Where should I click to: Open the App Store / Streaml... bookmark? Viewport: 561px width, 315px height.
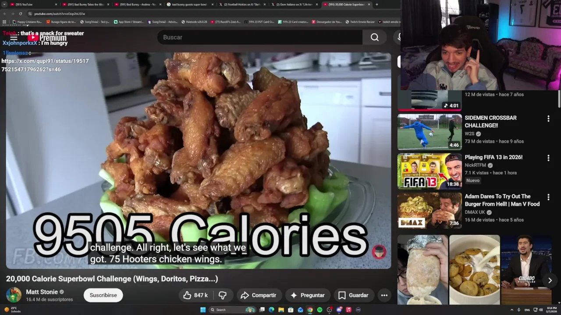tap(128, 21)
